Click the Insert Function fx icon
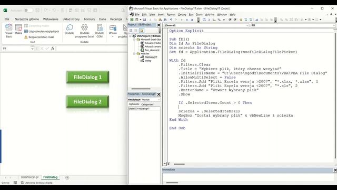337x190 pixels. tap(53, 49)
